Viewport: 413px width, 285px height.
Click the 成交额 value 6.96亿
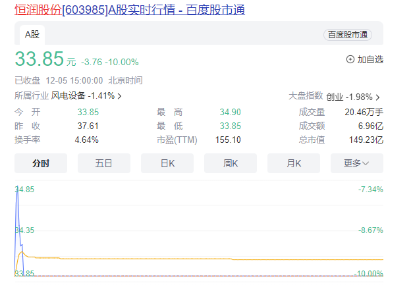click(371, 126)
